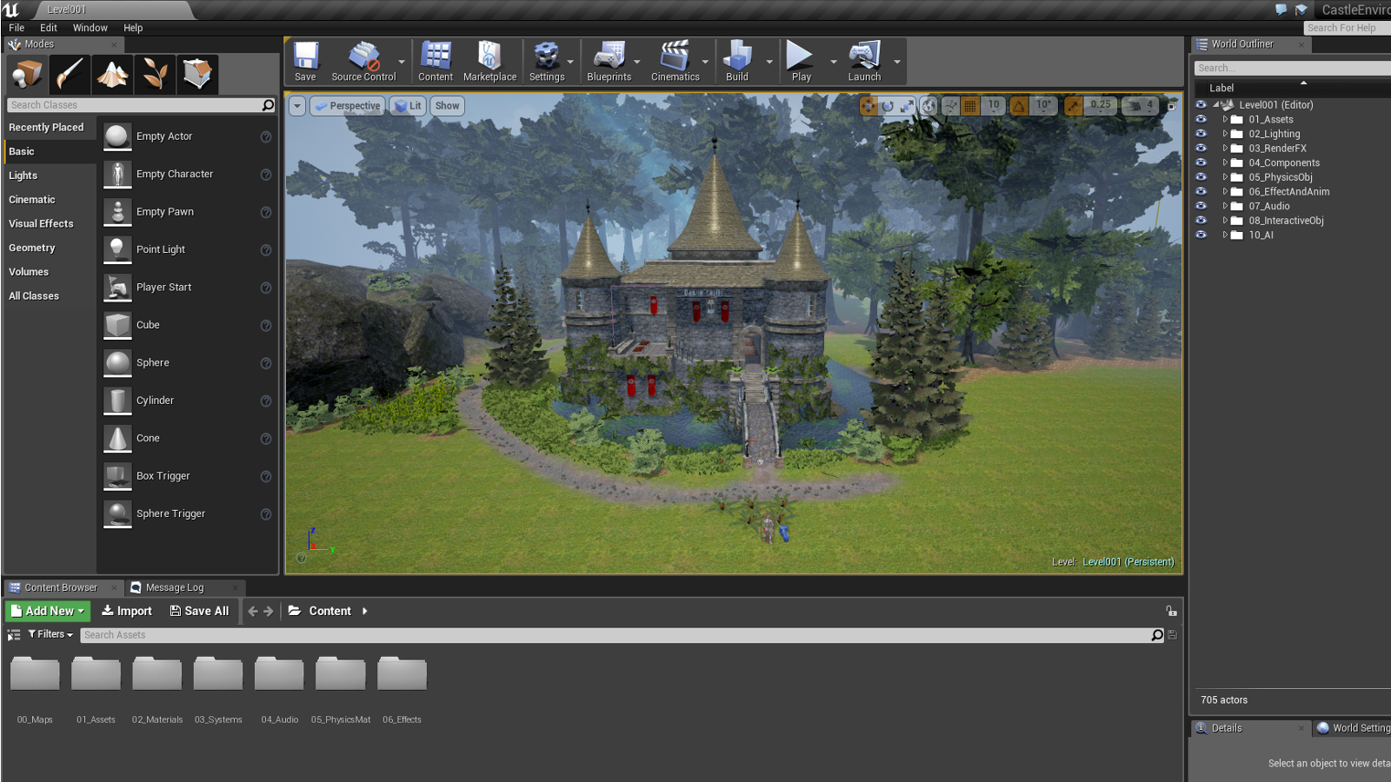Click the World Outliner search field
The height and width of the screenshot is (782, 1391).
1293,68
